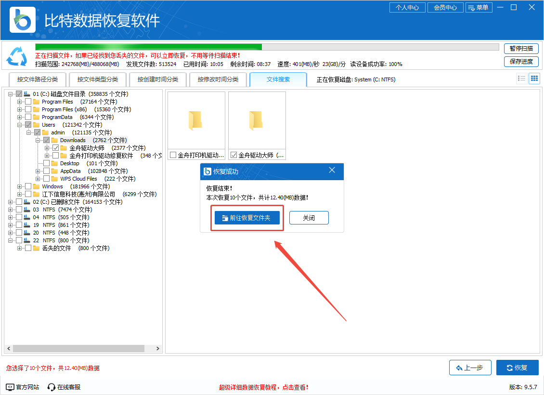Collapse the 01 (C:) 磁盘文件目录 node
This screenshot has width=544, height=395.
11,94
